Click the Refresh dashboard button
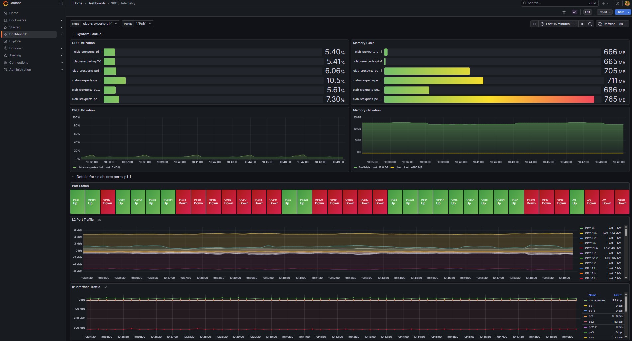Viewport: 632px width, 341px height. [607, 24]
